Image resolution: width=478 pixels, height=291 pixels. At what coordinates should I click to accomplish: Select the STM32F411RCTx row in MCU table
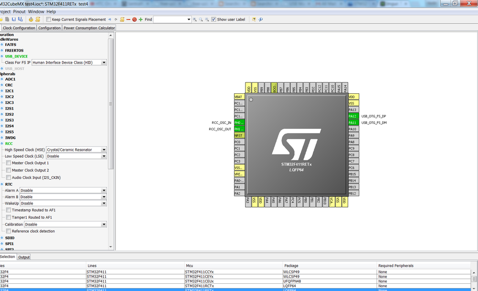tap(235, 286)
